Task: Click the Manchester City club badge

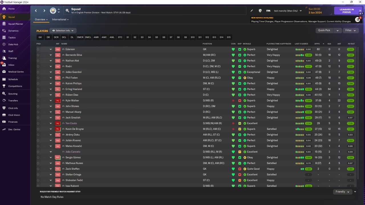Action: [53, 11]
